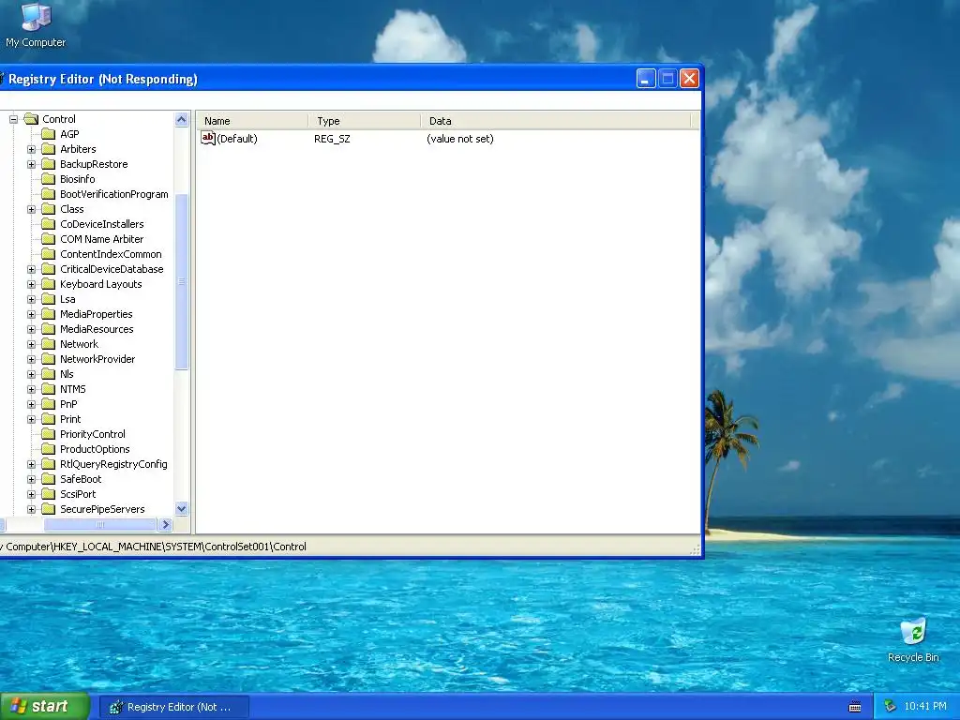This screenshot has height=720, width=960.
Task: Sort values by the Data column header
Action: coord(556,121)
